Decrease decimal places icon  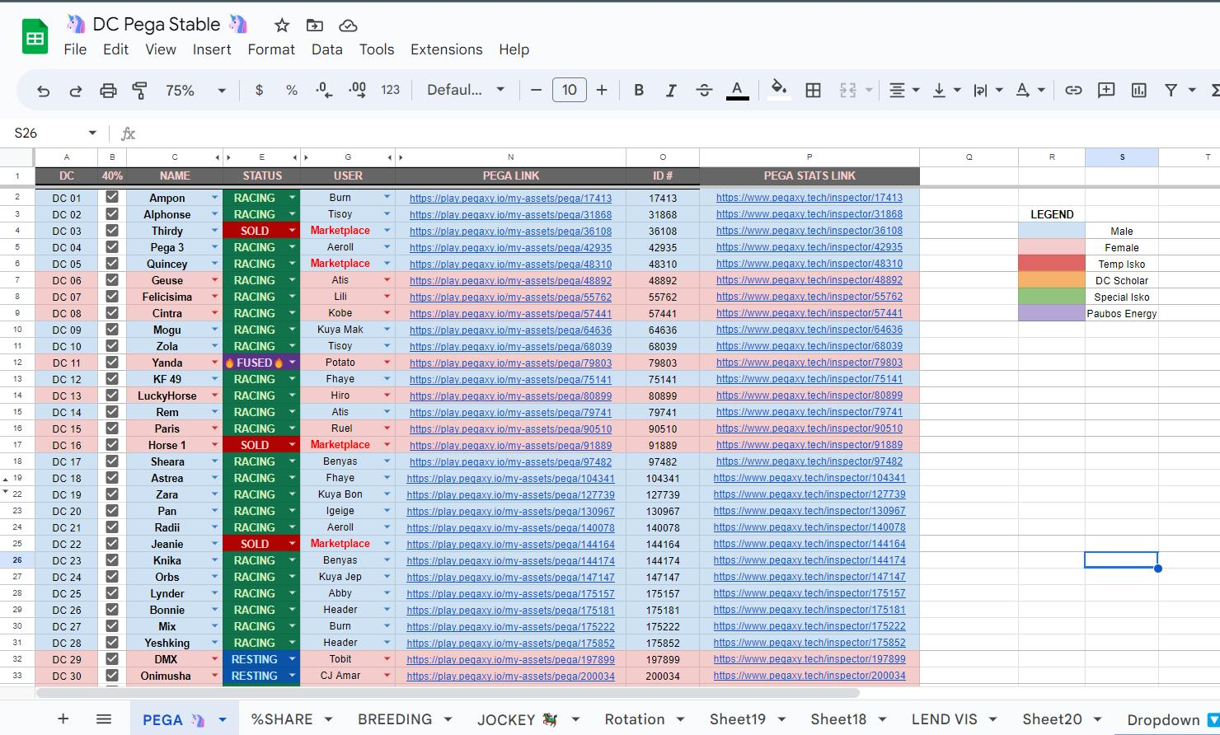tap(324, 91)
